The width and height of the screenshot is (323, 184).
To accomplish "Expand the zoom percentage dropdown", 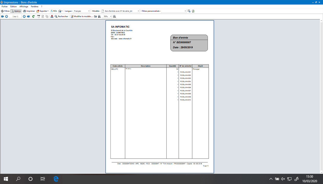I will pos(111,16).
